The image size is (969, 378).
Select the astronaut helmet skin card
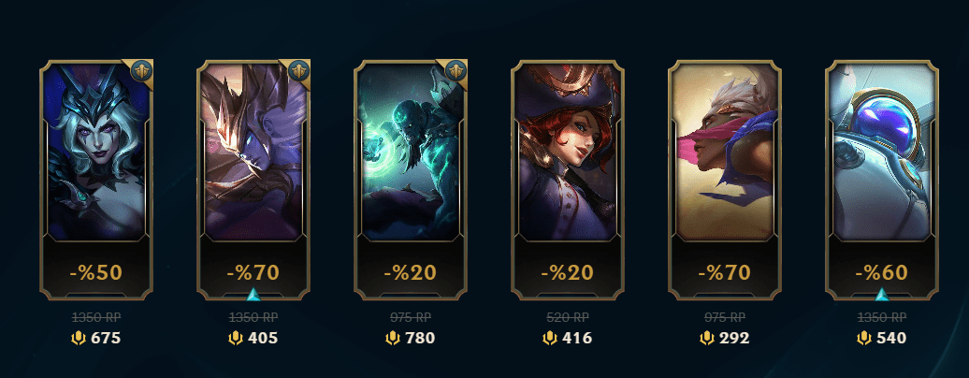tap(882, 180)
